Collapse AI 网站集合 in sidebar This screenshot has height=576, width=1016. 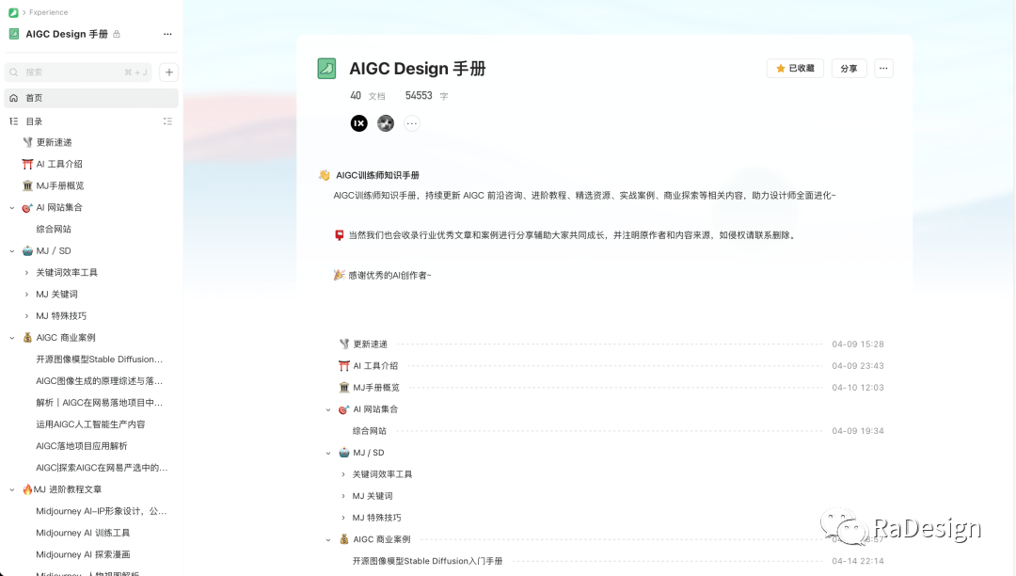click(11, 208)
